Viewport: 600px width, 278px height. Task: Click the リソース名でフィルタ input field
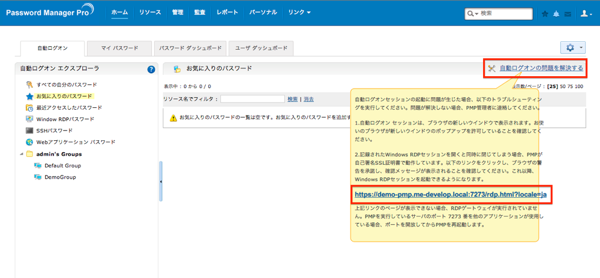pos(253,99)
